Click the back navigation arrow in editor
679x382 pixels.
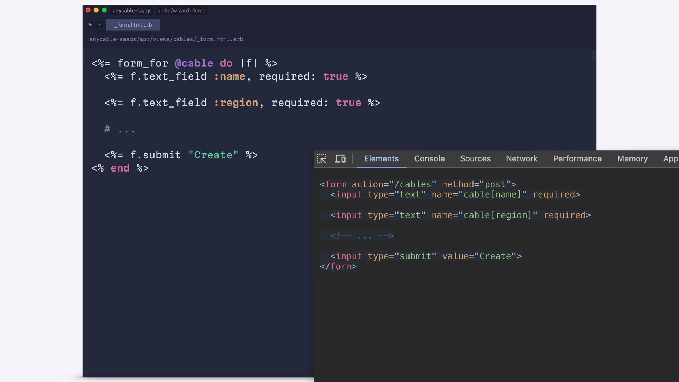[x=91, y=24]
